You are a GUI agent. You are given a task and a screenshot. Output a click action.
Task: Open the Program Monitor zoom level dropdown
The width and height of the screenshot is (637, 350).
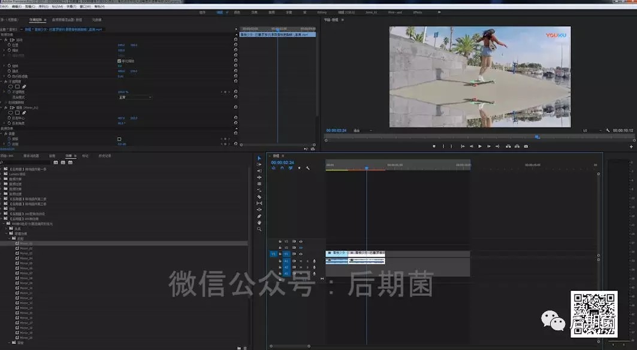point(363,130)
